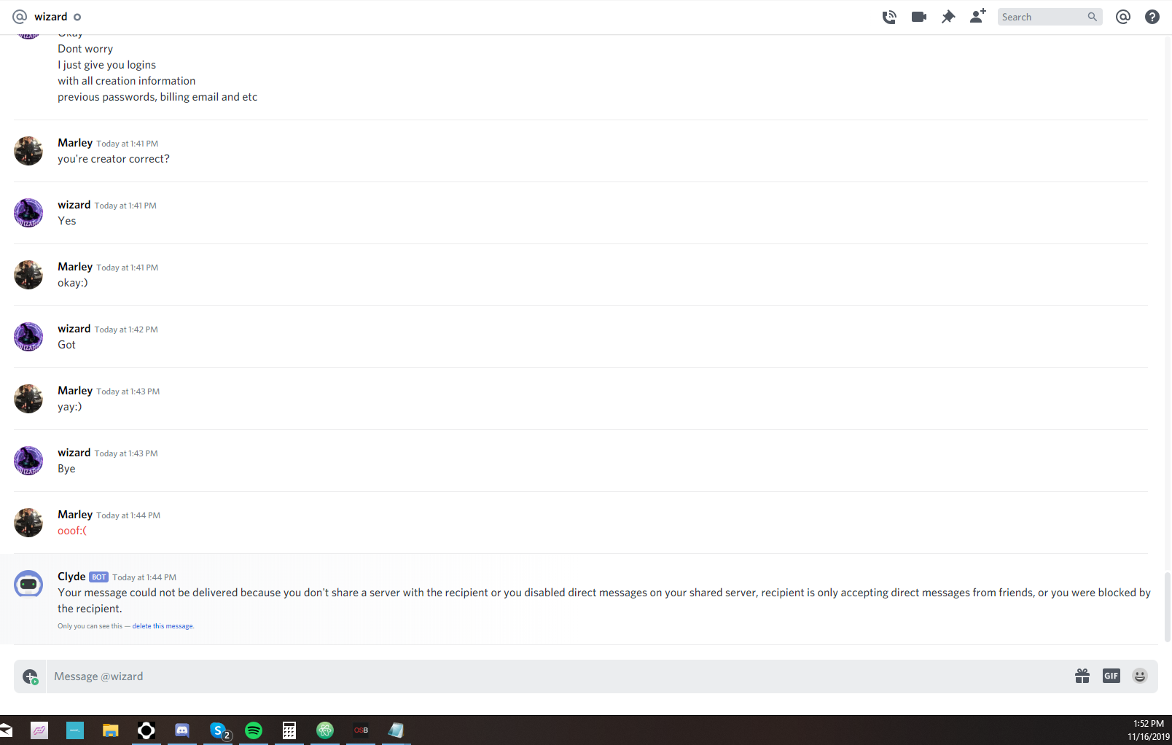Click the red failed message "ooof:("

point(72,531)
